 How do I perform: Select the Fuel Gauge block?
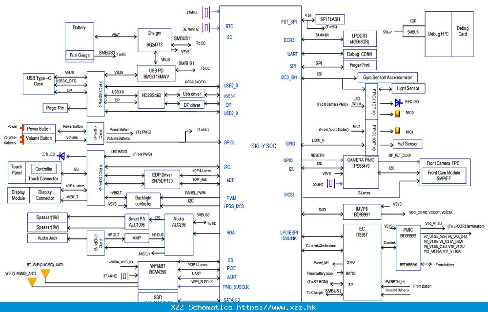[79, 55]
